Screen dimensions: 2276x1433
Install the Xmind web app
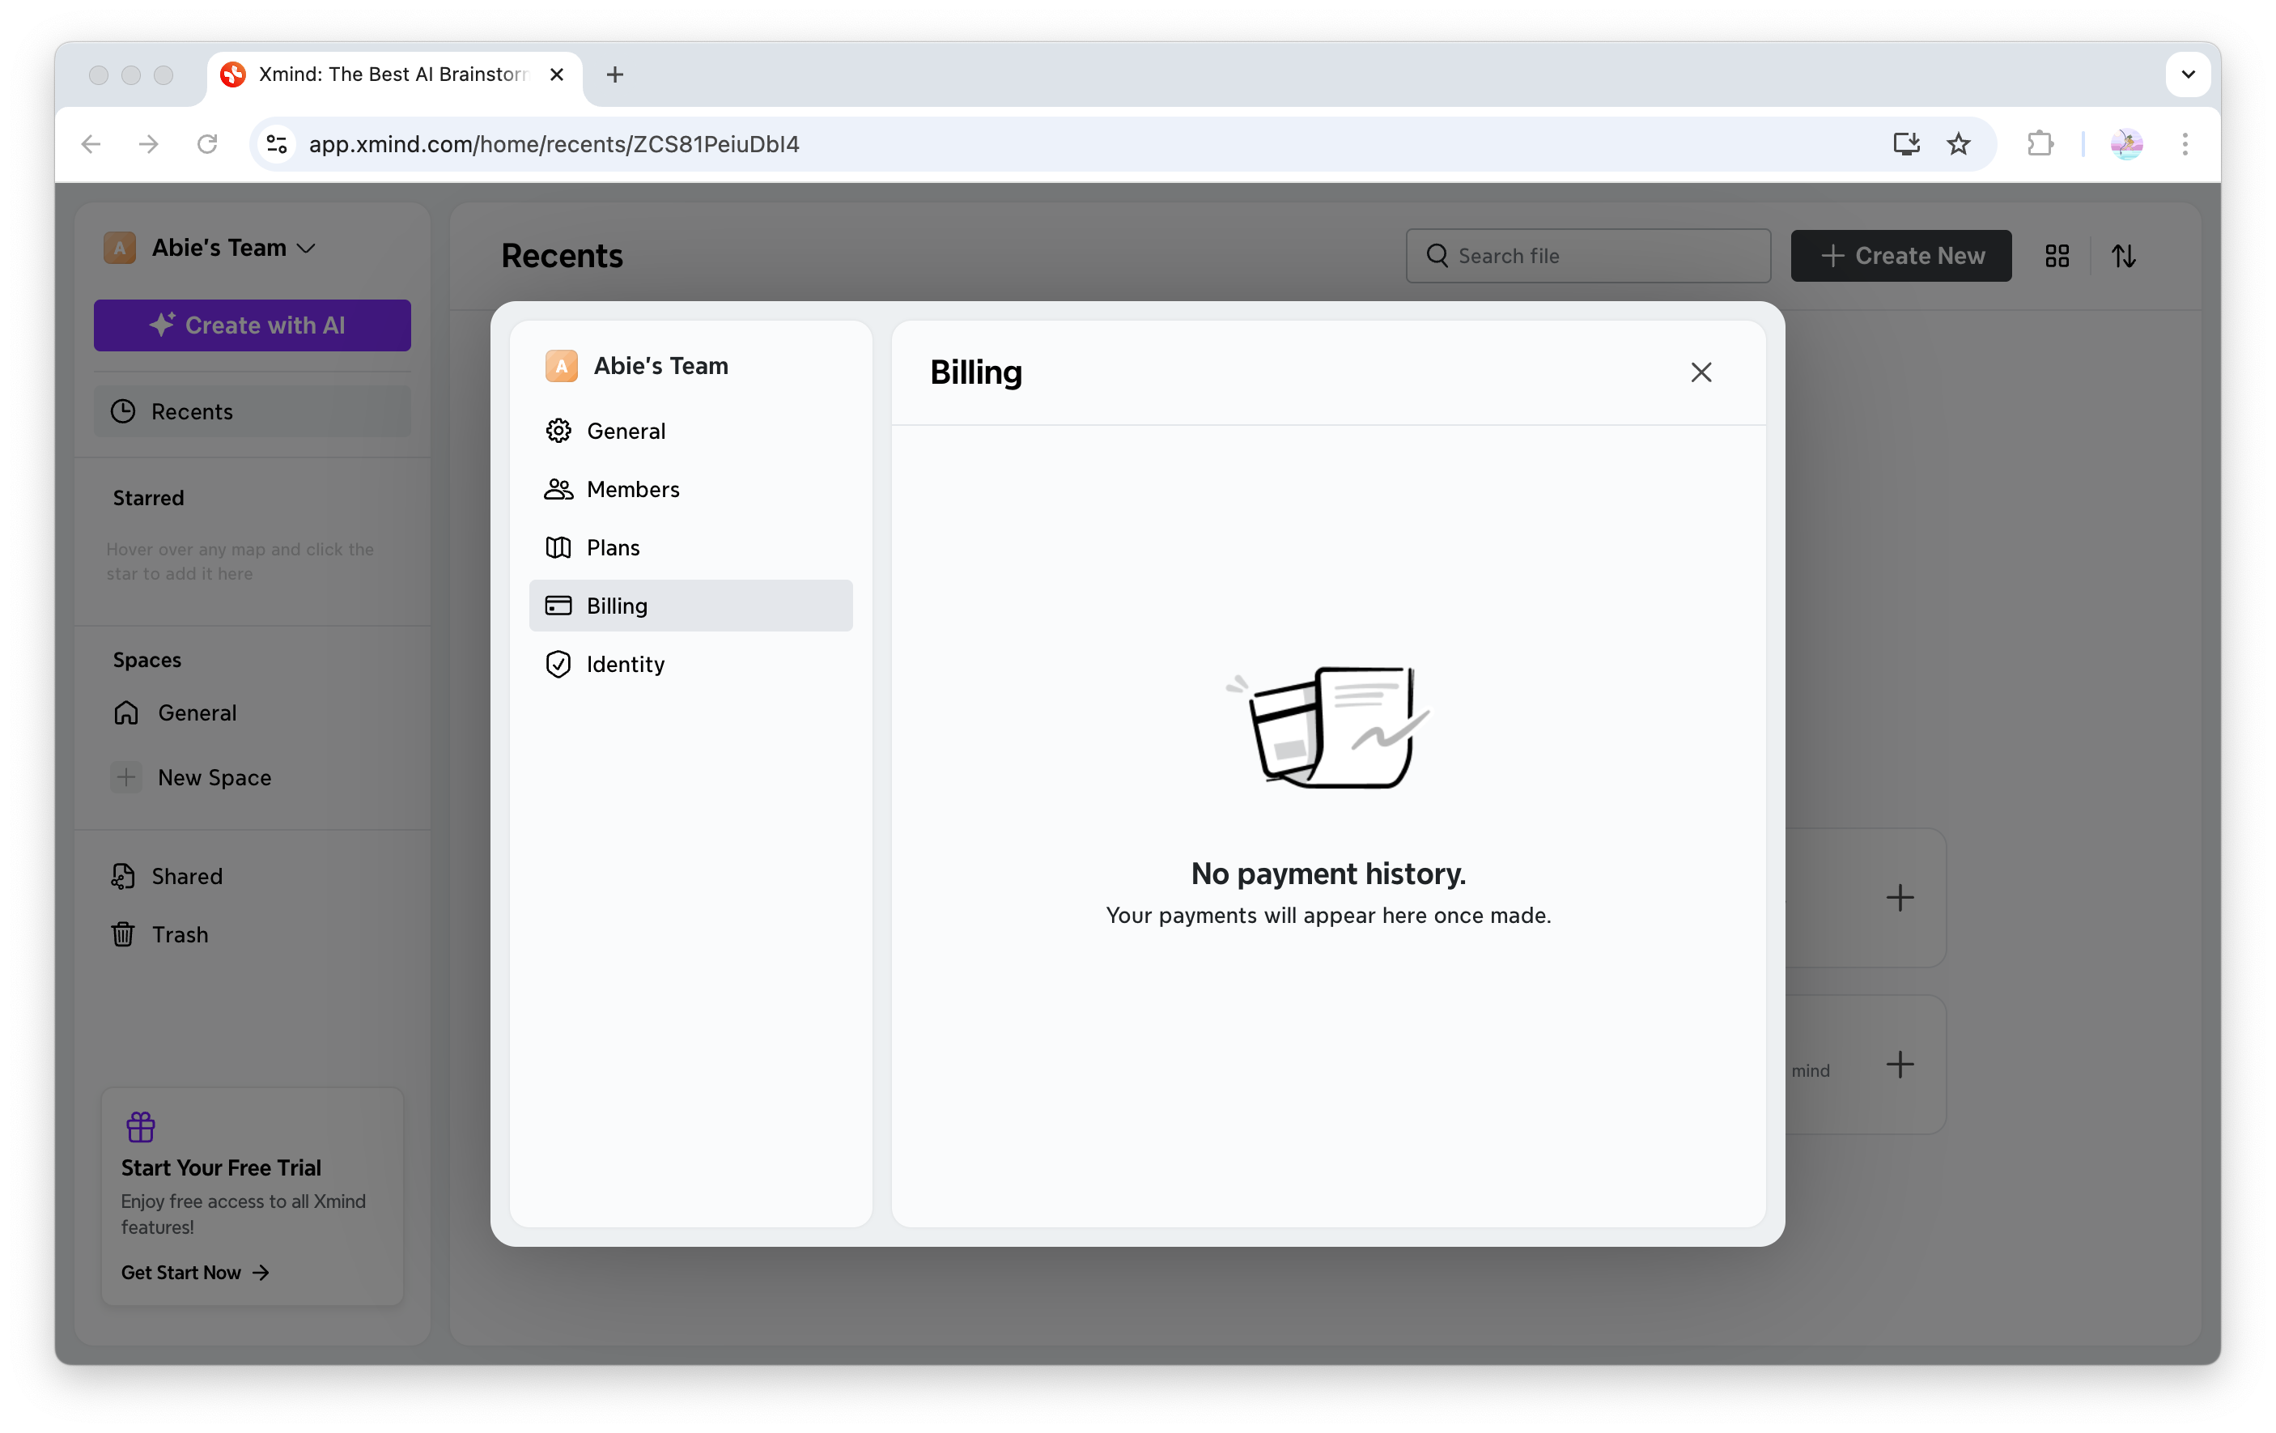(1905, 143)
